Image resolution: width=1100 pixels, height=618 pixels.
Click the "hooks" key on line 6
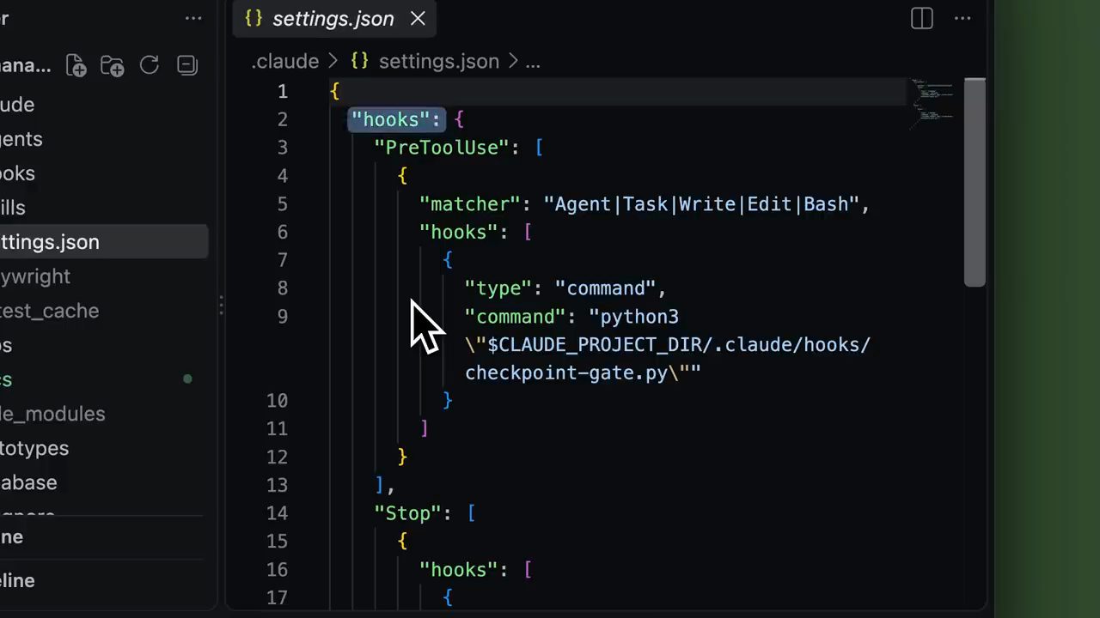click(x=458, y=233)
